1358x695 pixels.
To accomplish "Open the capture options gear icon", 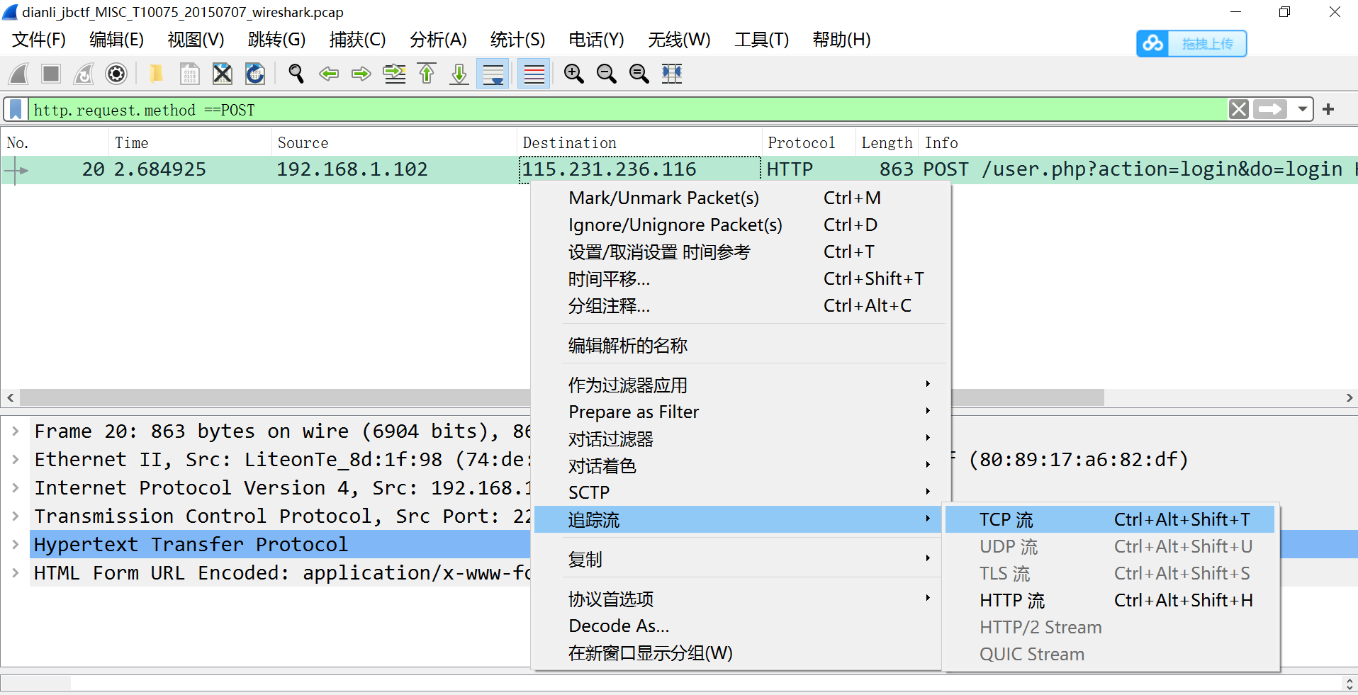I will (x=116, y=74).
